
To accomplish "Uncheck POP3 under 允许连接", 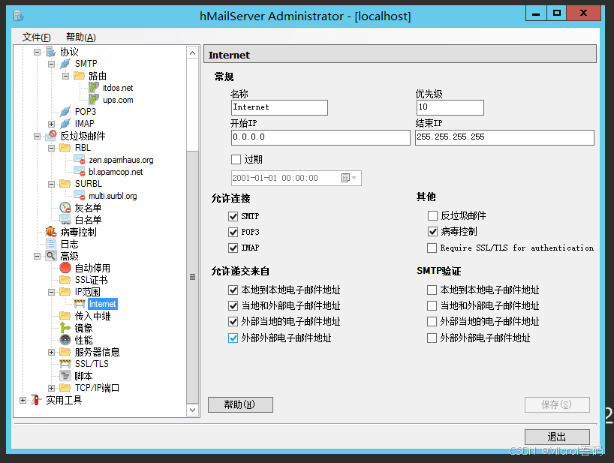I will click(233, 232).
